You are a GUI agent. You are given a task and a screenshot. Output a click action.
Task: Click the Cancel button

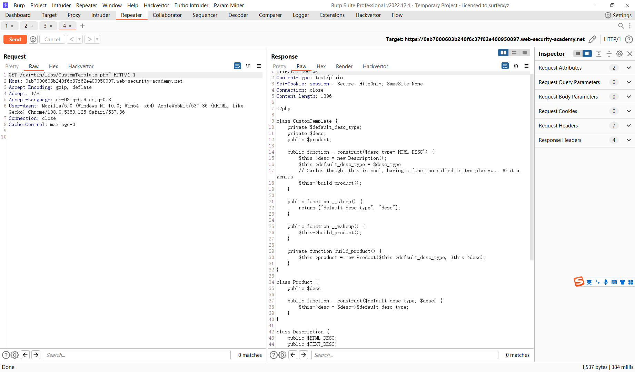[x=52, y=39]
